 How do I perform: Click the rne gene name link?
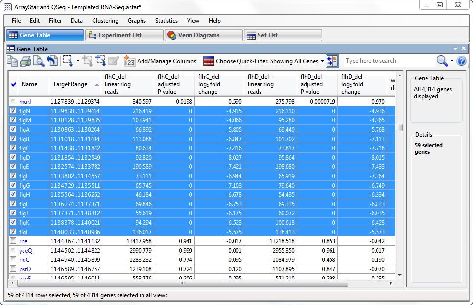click(24, 241)
